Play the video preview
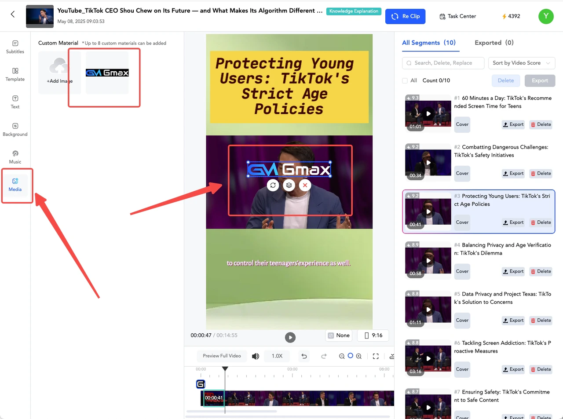Screen dimensions: 563x419 pyautogui.click(x=290, y=337)
